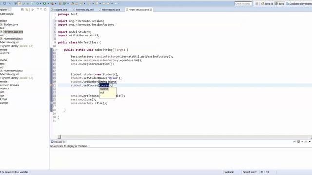Click the sessionFactory.close(); line
Viewport: 312px width, 175px height.
pyautogui.click(x=89, y=103)
